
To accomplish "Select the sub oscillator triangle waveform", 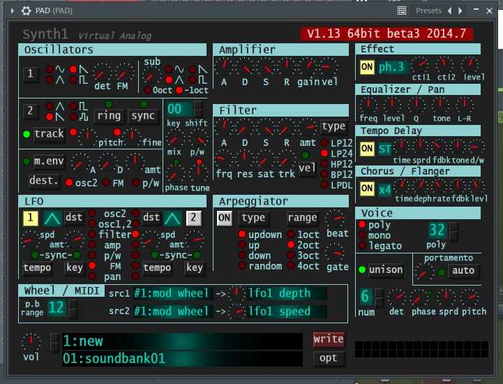I will coord(169,80).
